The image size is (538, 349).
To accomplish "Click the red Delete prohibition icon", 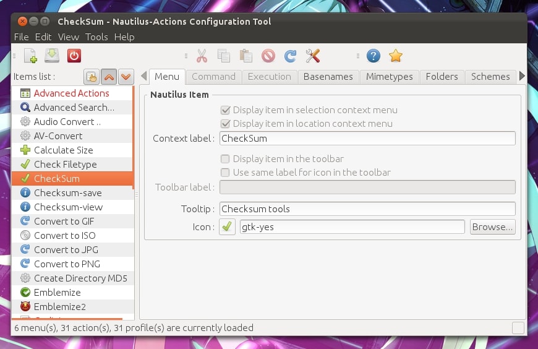I will (268, 56).
